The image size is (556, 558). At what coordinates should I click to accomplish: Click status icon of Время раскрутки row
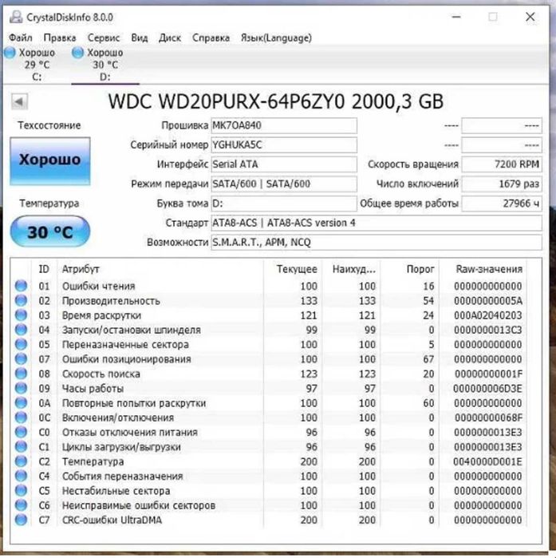click(x=21, y=315)
